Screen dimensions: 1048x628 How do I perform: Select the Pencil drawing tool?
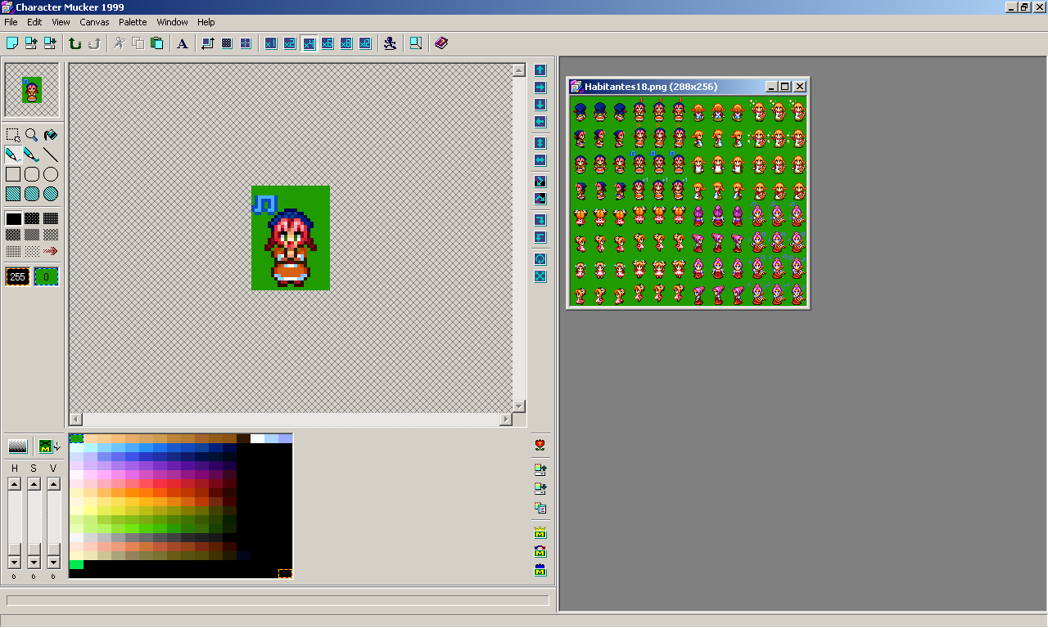coord(13,155)
